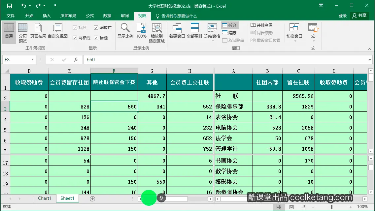
Task: Switch to the Chart1 sheet tab
Action: (x=45, y=198)
